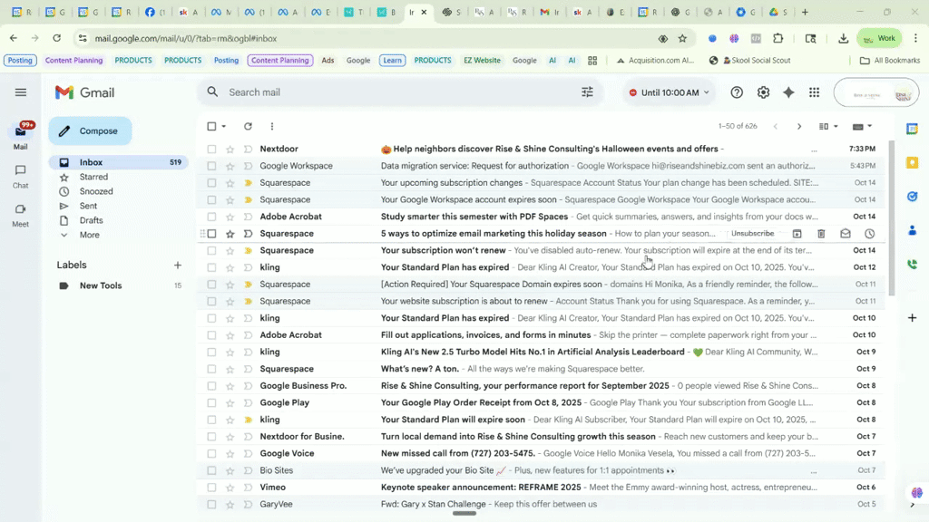
Task: Open the Until 10:00 AM snooze dropdown
Action: 669,92
